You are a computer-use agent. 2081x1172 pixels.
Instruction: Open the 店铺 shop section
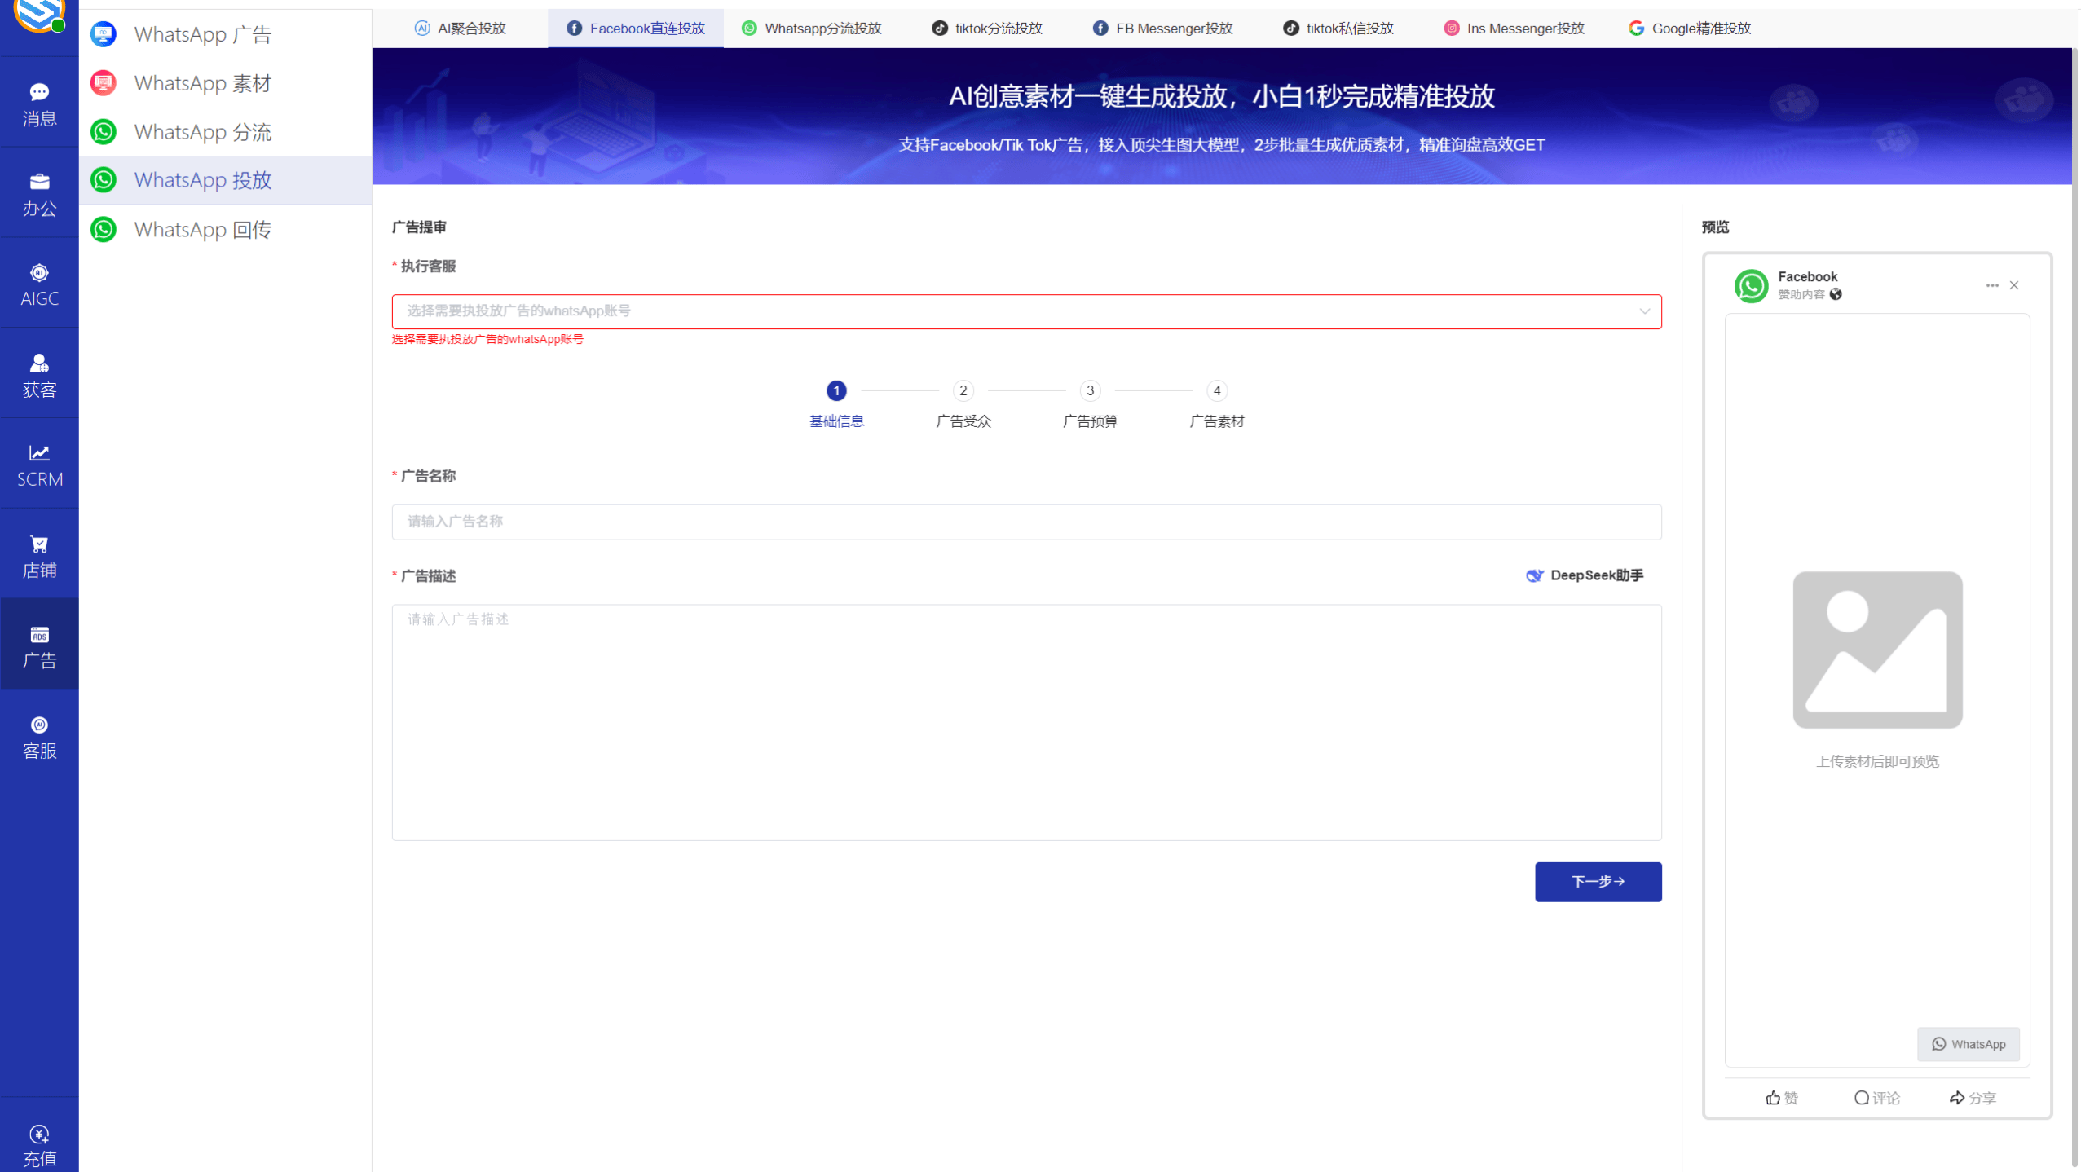39,554
